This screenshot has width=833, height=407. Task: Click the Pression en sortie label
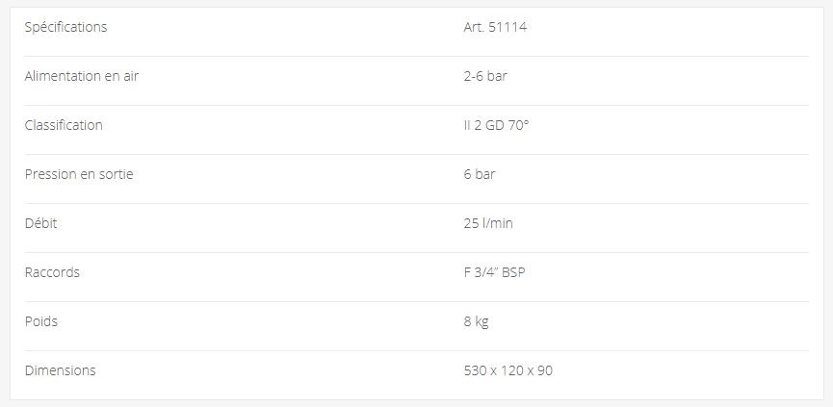pos(79,174)
